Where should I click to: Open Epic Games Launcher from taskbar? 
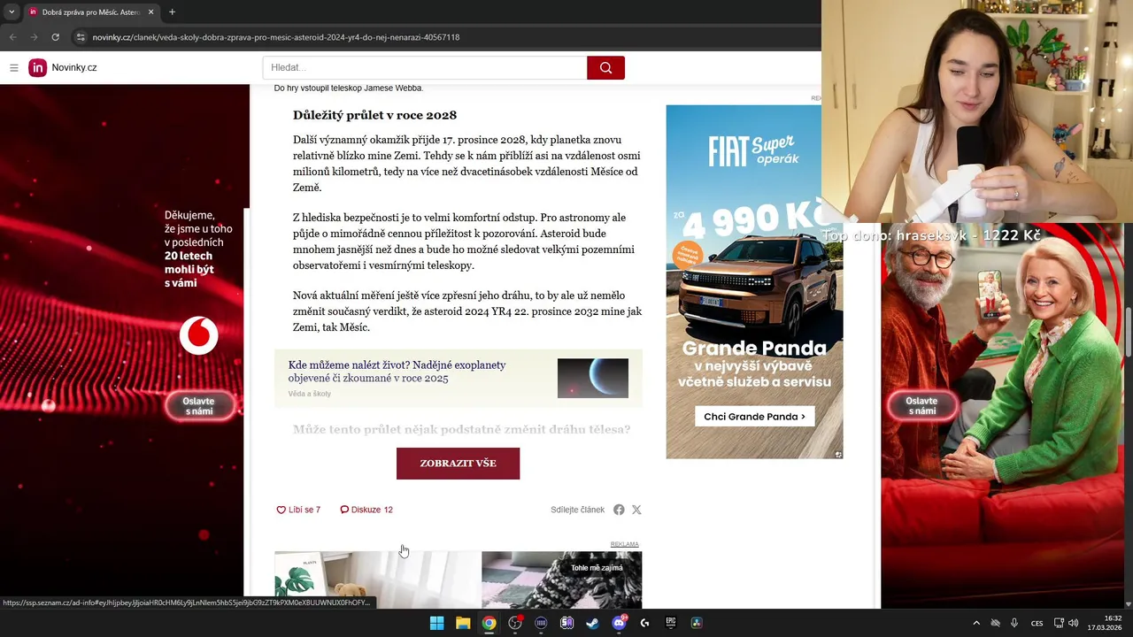(x=670, y=623)
